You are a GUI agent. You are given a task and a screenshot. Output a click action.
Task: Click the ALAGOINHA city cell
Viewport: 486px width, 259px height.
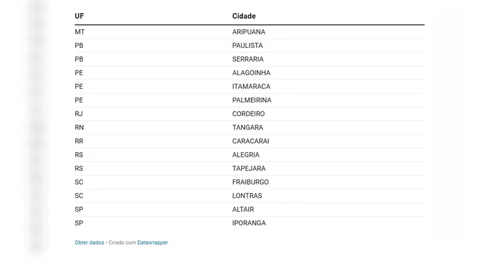point(251,73)
